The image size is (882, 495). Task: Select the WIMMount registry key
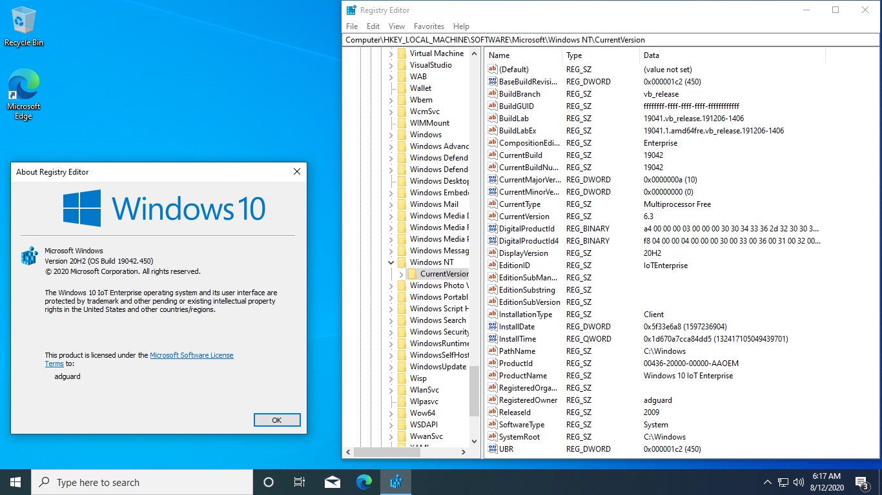point(429,123)
